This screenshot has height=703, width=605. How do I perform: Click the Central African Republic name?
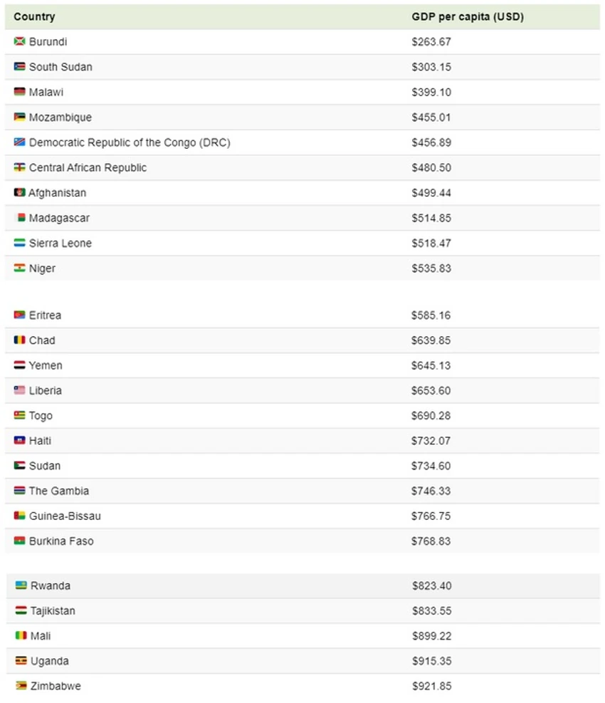click(88, 167)
